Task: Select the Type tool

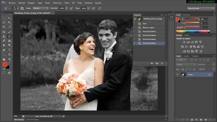Action: (x=9, y=50)
